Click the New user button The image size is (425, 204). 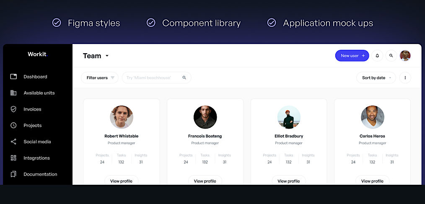352,56
